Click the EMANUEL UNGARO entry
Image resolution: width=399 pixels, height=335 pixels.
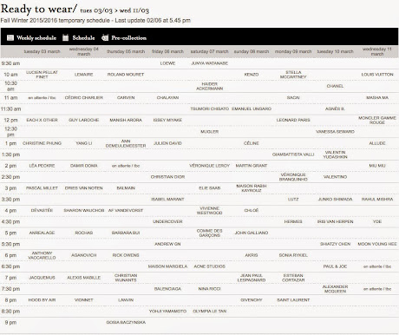252,108
